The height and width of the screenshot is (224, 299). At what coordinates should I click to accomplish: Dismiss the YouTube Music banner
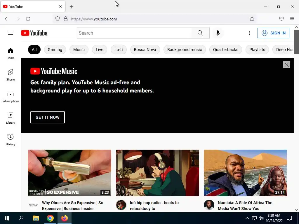click(287, 65)
